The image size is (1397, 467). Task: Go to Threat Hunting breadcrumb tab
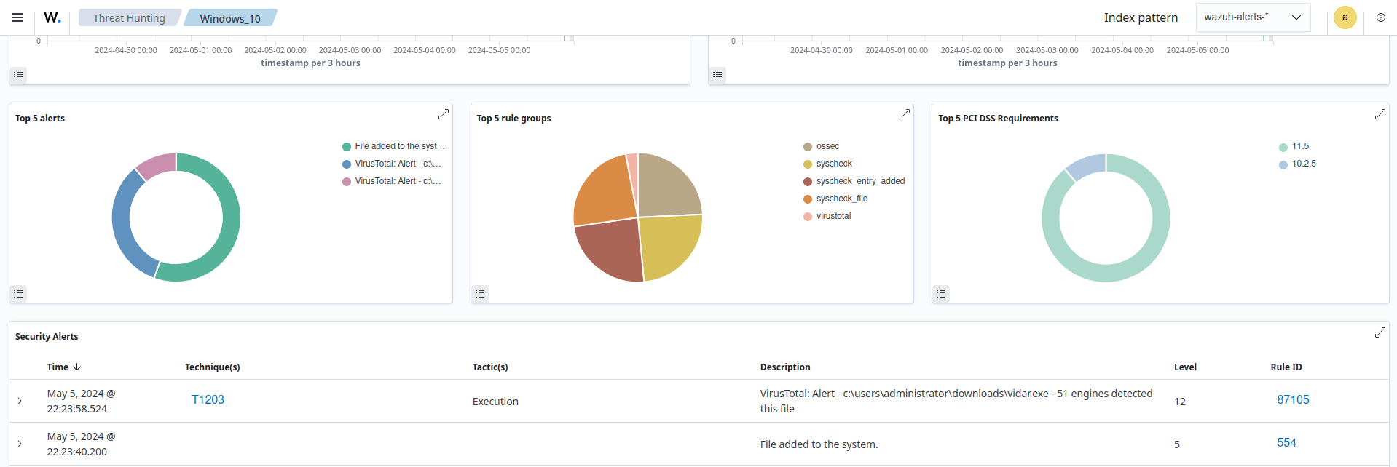coord(129,18)
